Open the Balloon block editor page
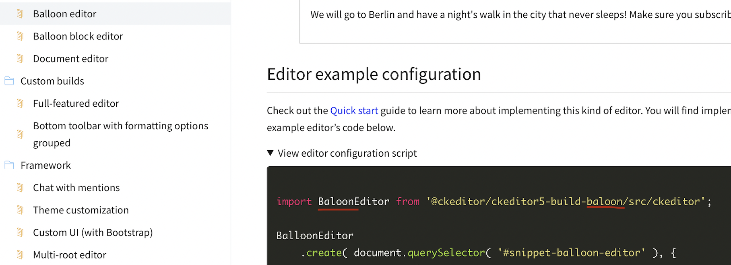Screen dimensions: 731x265 78,36
